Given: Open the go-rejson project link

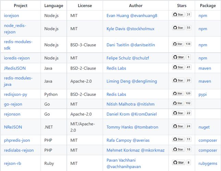Looking at the screenshot, I should tap(13, 104).
